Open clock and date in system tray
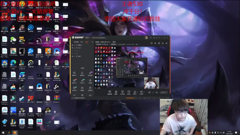This screenshot has width=240, height=135. tap(229, 133)
